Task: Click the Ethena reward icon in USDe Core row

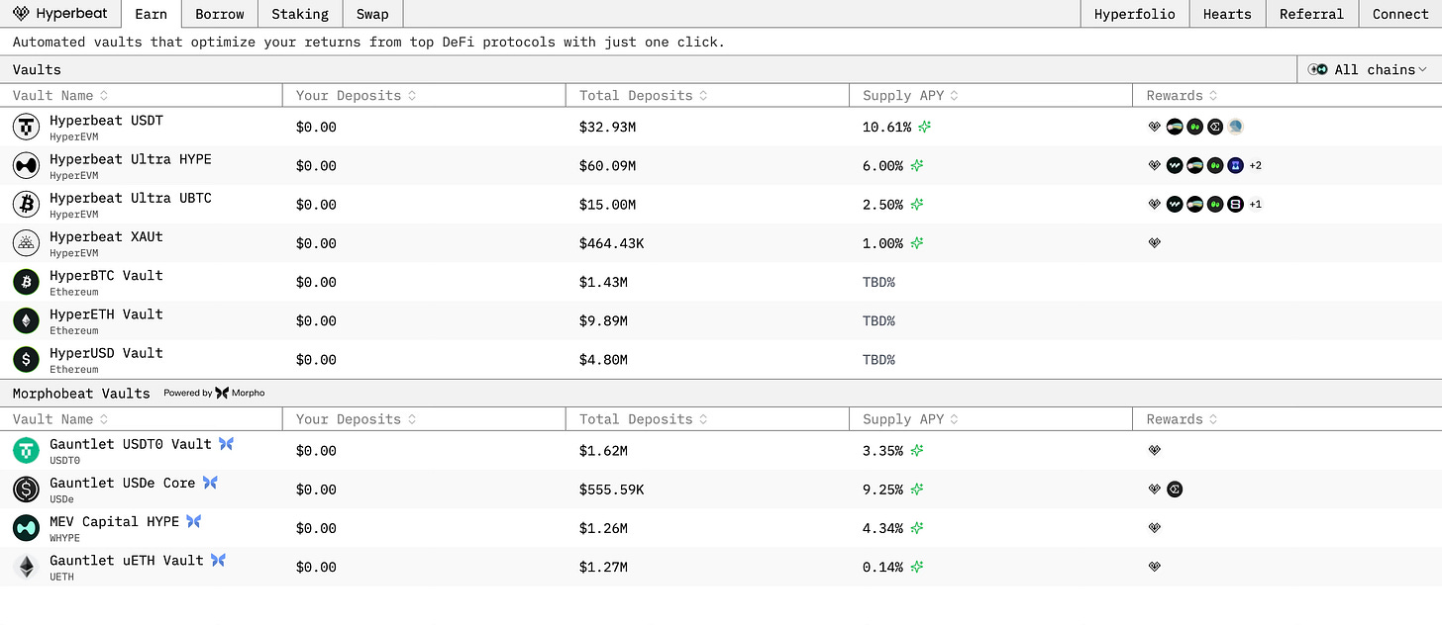Action: [x=1175, y=489]
